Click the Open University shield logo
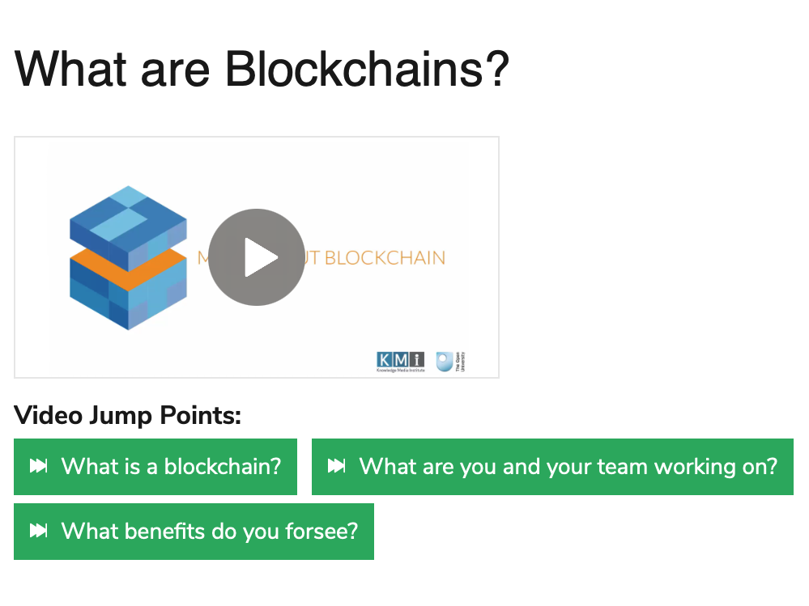 (444, 361)
